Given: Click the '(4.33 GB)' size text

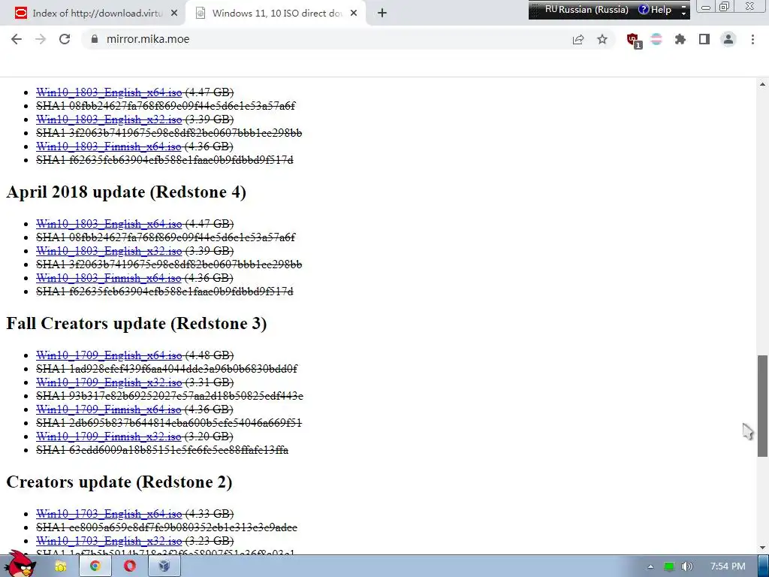Looking at the screenshot, I should 210,514.
